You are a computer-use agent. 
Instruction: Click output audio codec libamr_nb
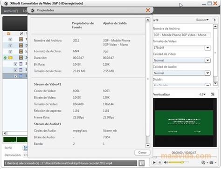[110, 131]
